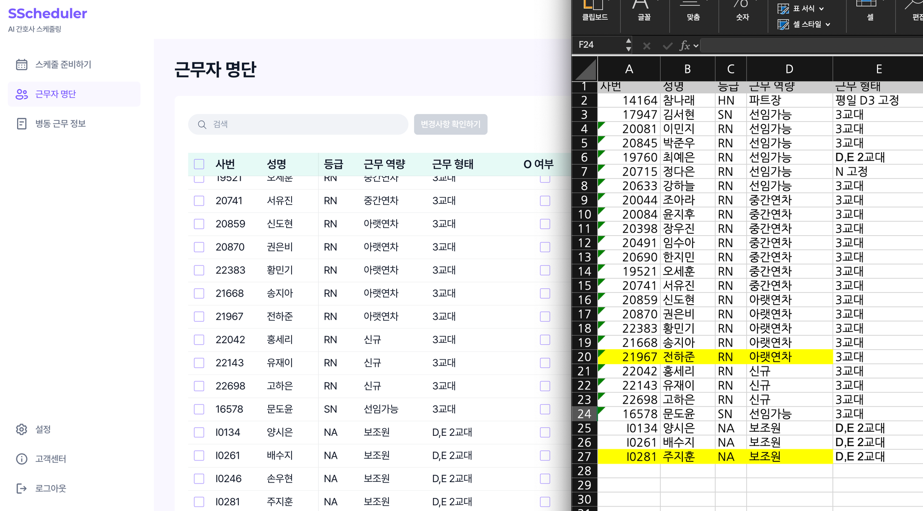Select row checkbox for 권은비
Viewport: 923px width, 511px height.
(199, 247)
